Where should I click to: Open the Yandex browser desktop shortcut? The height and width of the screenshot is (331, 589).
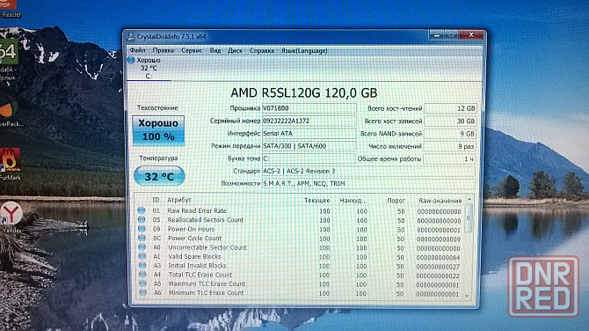[x=11, y=217]
